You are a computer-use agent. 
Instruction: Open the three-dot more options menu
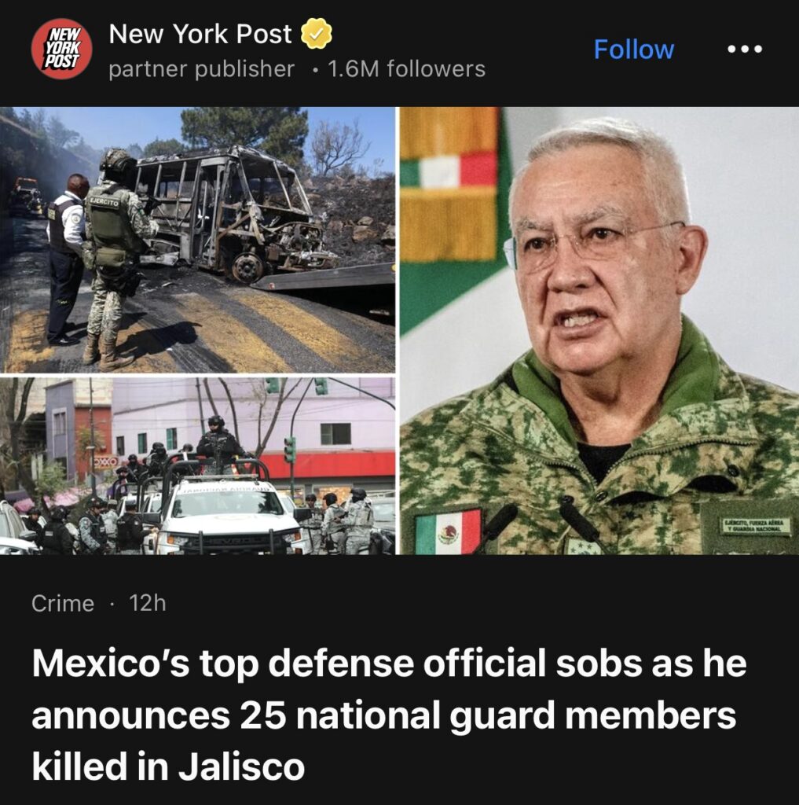tap(745, 50)
